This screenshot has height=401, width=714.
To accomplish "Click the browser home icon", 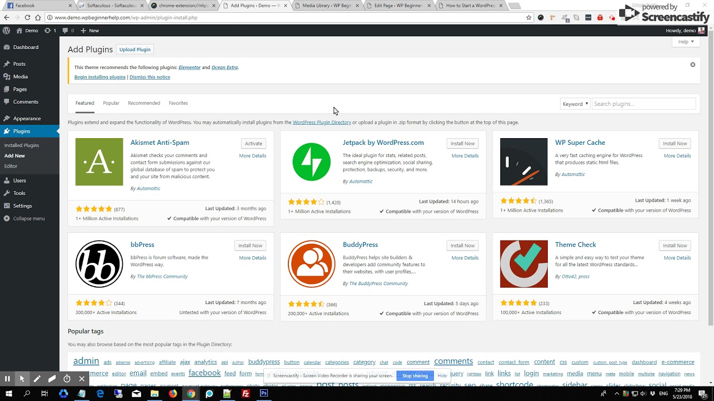I will point(38,17).
